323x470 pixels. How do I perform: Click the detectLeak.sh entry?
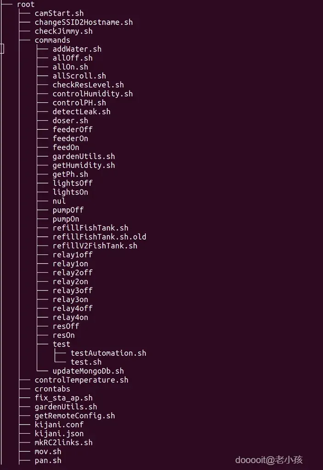[82, 112]
